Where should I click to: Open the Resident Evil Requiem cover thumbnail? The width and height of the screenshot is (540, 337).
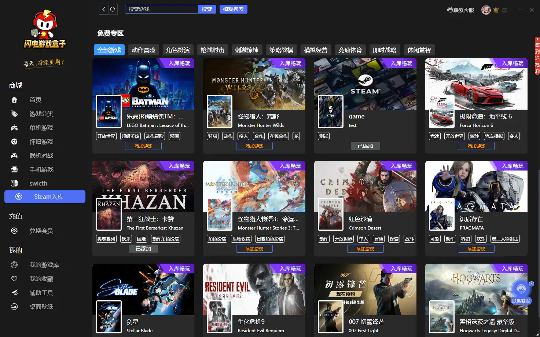[x=220, y=317]
